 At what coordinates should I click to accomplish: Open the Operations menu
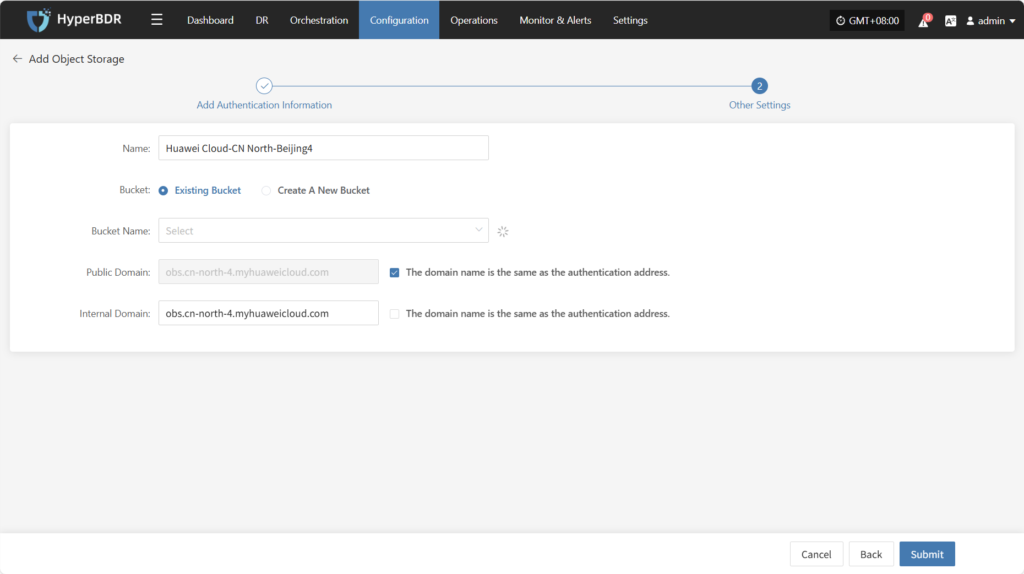point(474,20)
